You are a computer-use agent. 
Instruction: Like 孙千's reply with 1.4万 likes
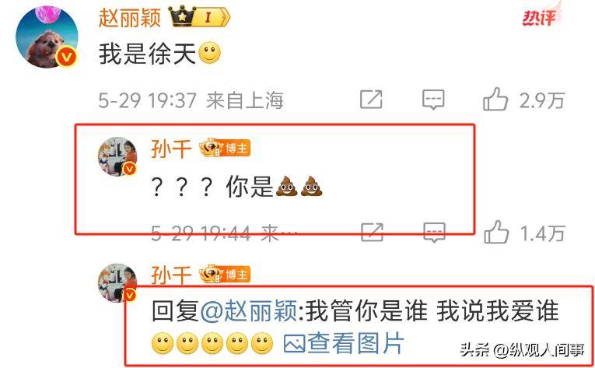point(524,233)
